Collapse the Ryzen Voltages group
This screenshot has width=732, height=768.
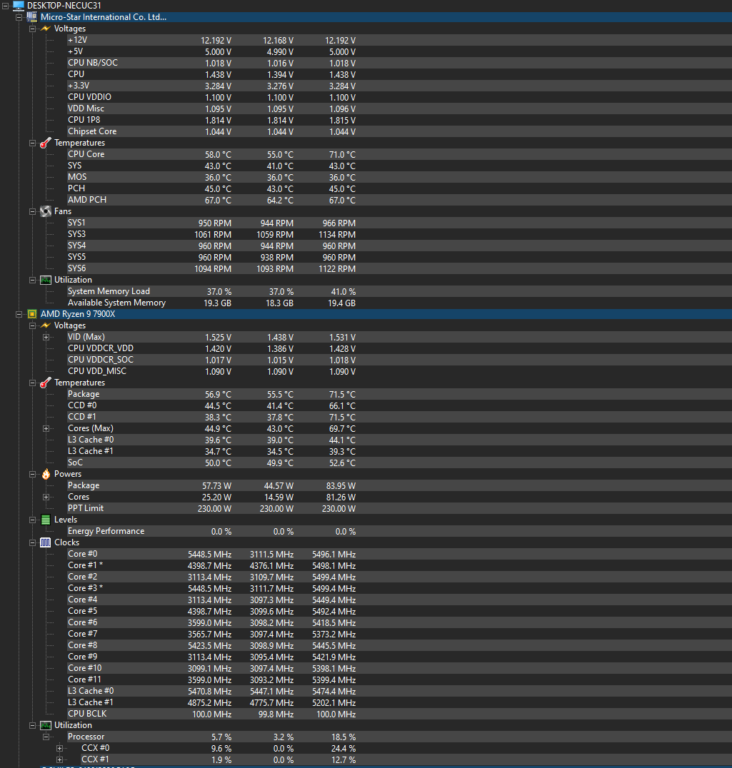coord(32,325)
